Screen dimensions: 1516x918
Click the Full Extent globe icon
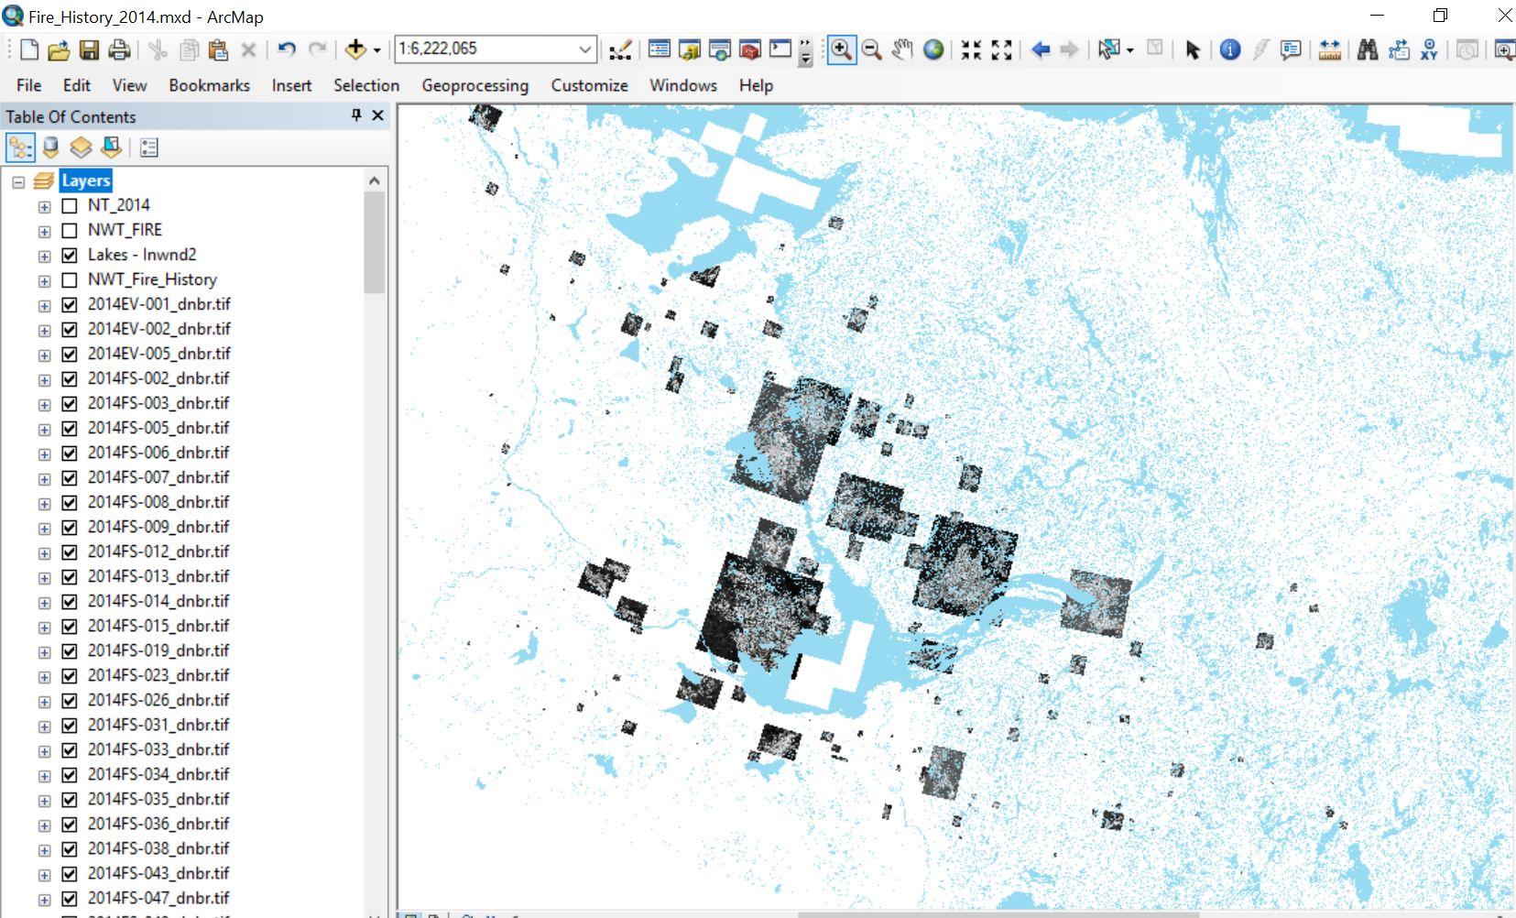click(x=933, y=49)
